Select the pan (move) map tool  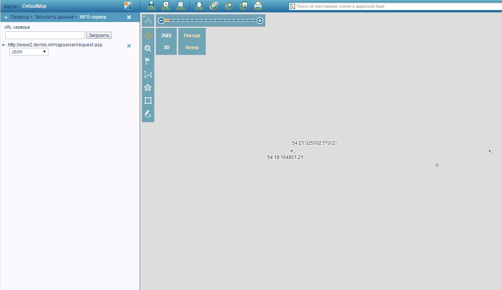148,36
